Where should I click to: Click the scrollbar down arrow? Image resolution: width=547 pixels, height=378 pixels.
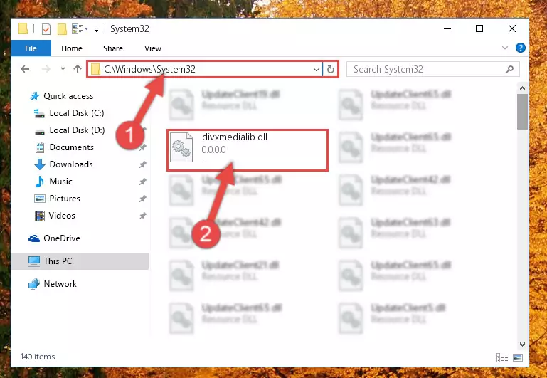[x=522, y=345]
